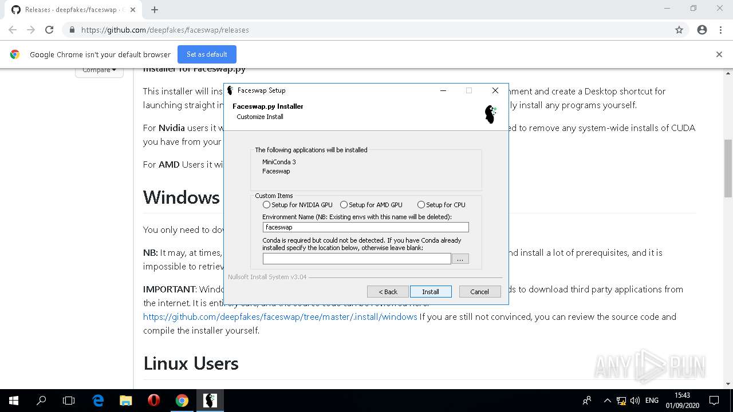Screen dimensions: 733x412
Task: Show hidden system tray icons
Action: click(x=607, y=401)
